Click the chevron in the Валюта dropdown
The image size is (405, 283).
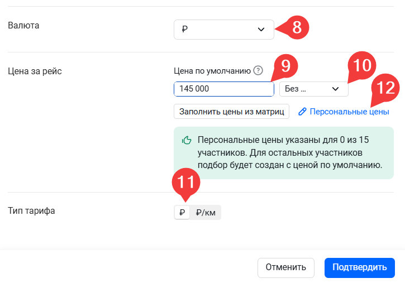[x=261, y=30]
